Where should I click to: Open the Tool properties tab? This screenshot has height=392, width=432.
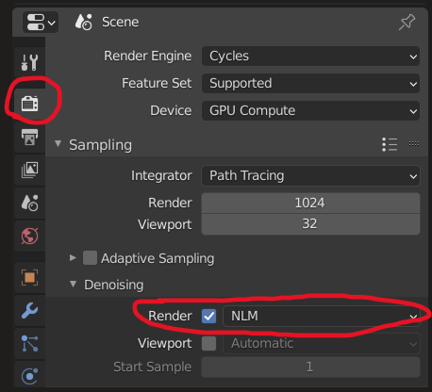coord(29,62)
